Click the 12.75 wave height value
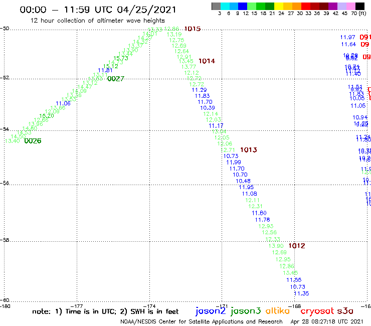 pos(176,40)
